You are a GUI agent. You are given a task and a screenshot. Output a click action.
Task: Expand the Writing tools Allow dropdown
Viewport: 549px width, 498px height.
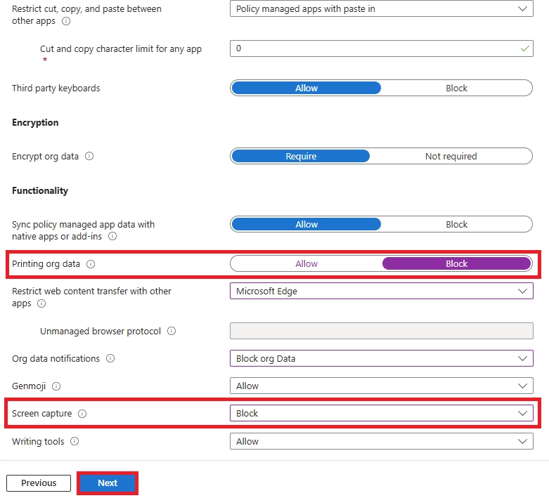pyautogui.click(x=382, y=441)
